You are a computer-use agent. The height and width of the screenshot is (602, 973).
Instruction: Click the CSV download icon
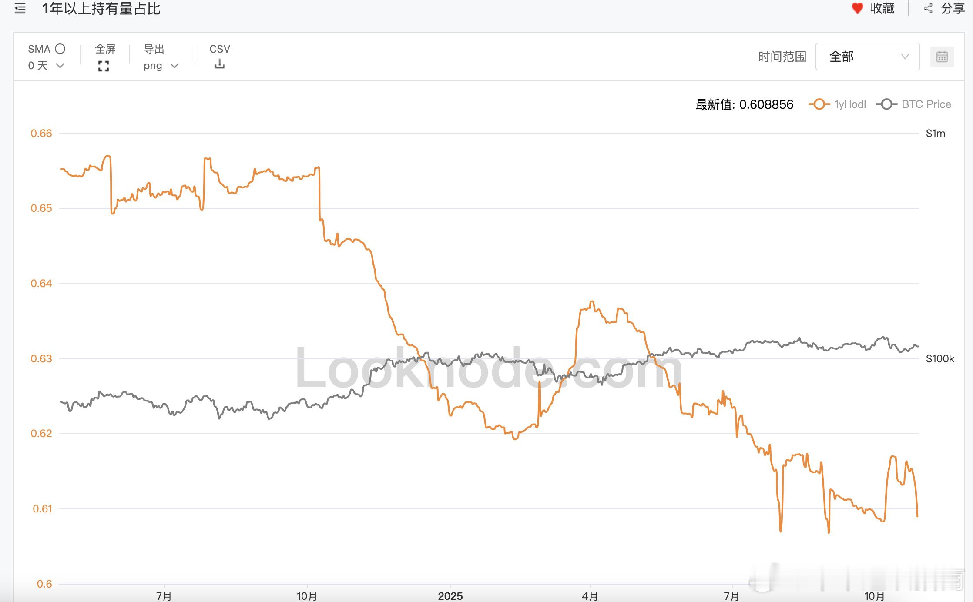coord(220,64)
